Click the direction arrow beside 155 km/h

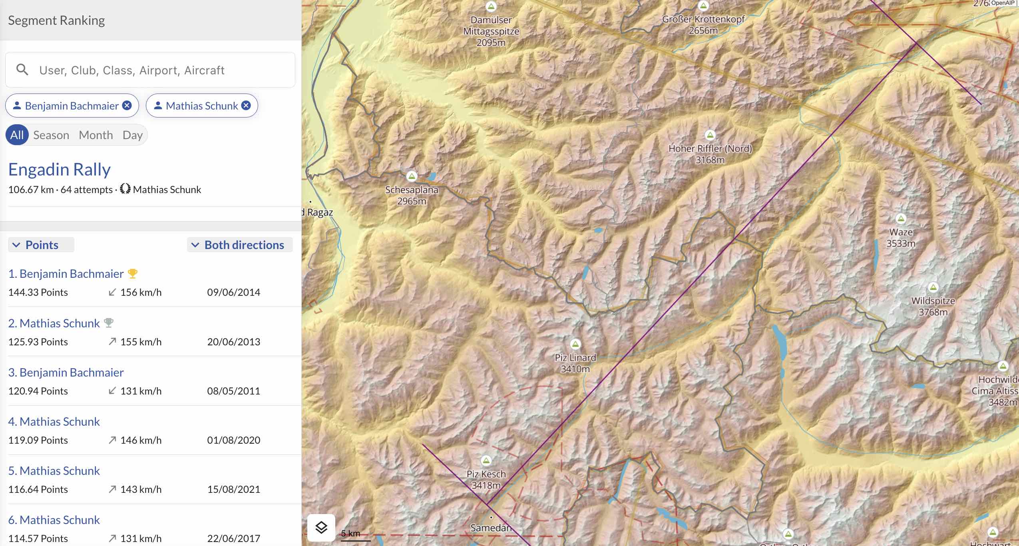[x=112, y=342]
